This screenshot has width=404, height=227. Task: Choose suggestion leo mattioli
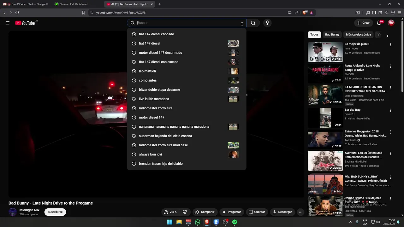186,71
